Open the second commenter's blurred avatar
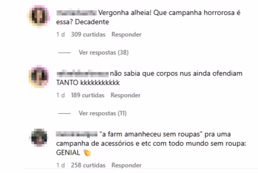Viewport: 258px width, 173px height. (x=39, y=76)
